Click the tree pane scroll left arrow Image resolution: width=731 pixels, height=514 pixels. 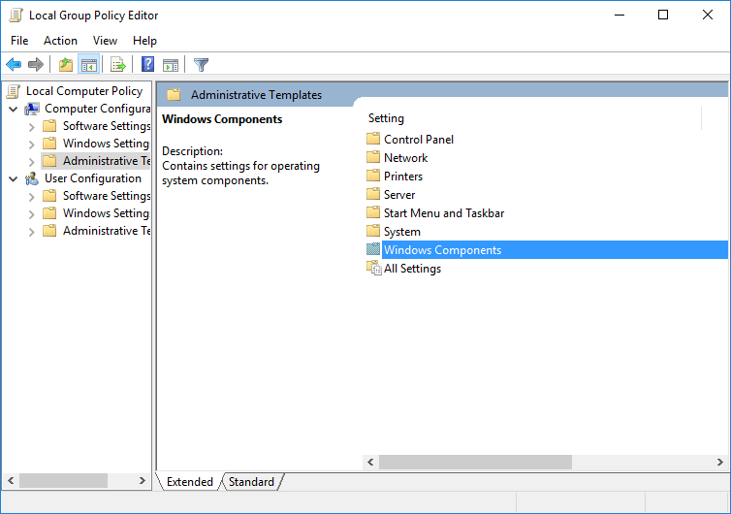click(12, 480)
